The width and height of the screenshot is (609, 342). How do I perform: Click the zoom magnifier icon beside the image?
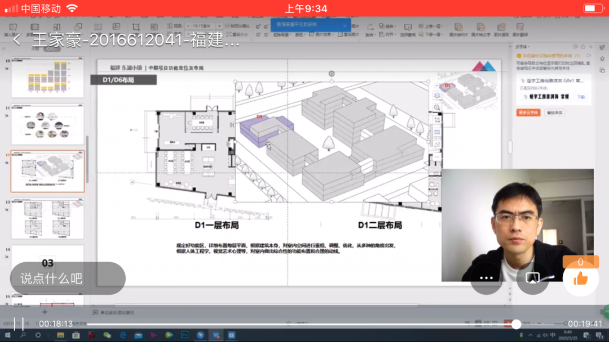pyautogui.click(x=437, y=107)
